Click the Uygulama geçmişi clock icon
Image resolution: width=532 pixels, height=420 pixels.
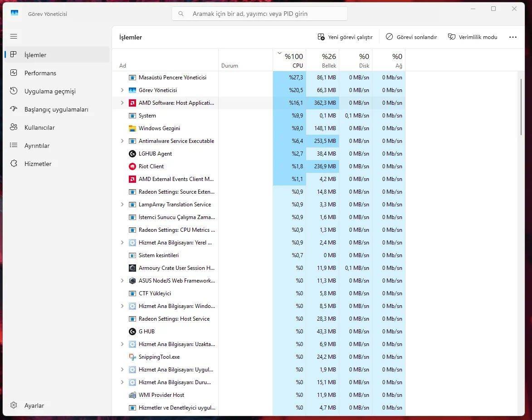click(14, 91)
